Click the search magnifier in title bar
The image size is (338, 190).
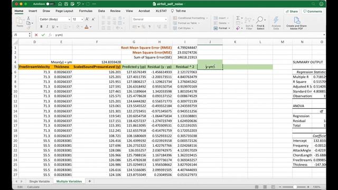tap(313, 4)
